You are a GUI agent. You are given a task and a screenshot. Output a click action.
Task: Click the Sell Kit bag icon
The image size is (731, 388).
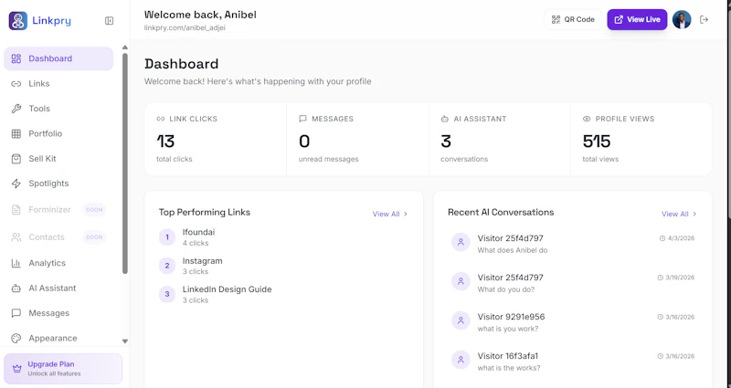tap(16, 159)
